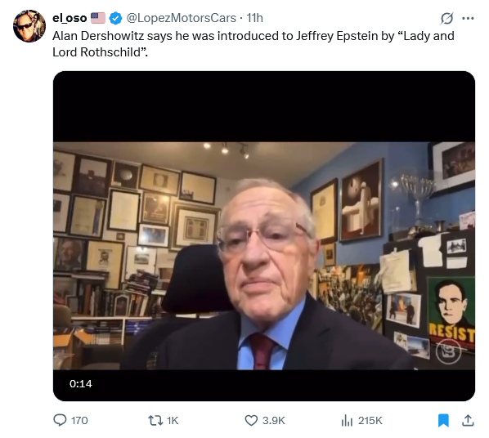Viewport: 489px width, 438px height.
Task: Click the 215K views count
Action: coord(370,421)
